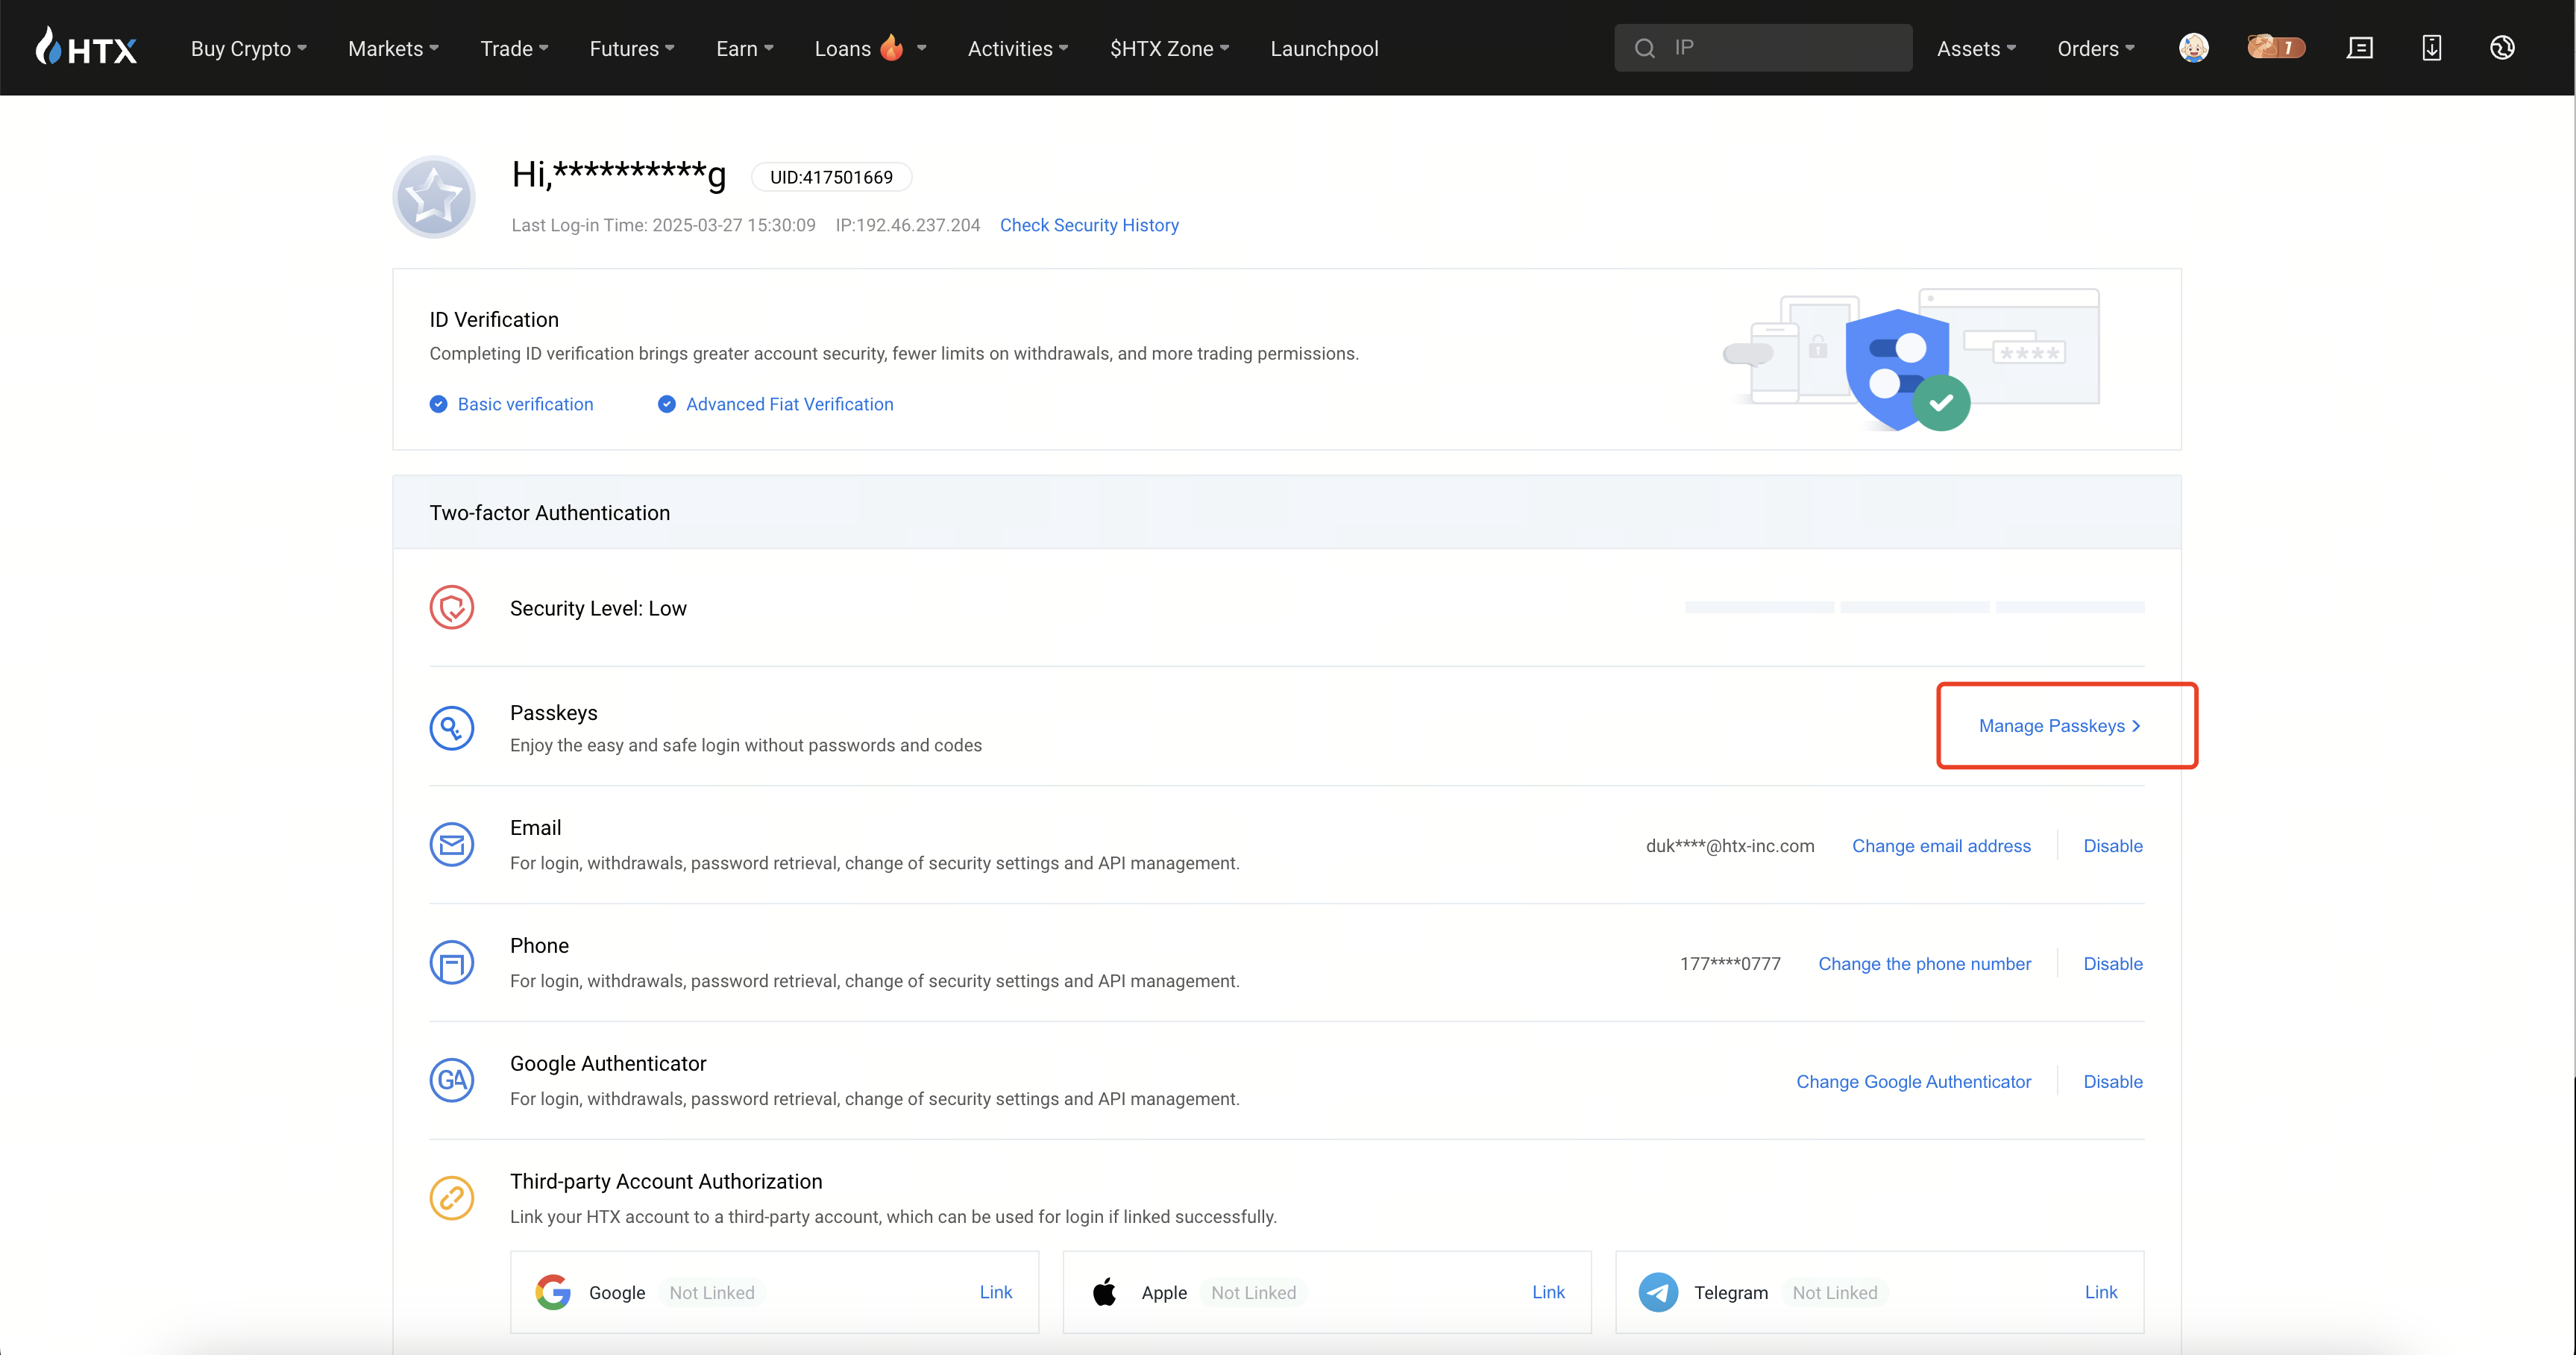Click Manage Passkeys

[x=2060, y=725]
